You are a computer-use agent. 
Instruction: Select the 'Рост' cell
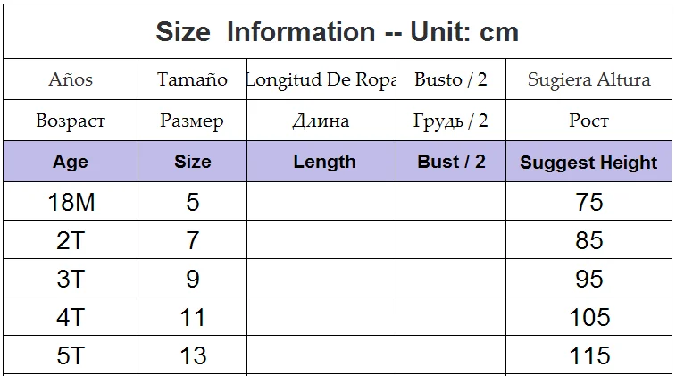tap(588, 121)
